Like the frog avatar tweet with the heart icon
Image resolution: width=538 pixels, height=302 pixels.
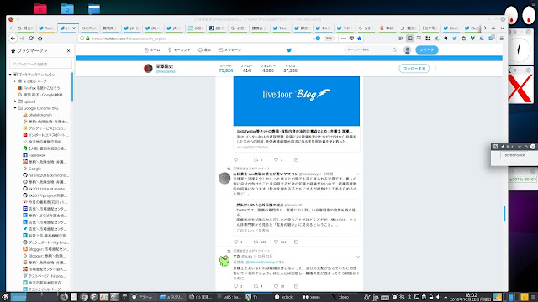click(276, 286)
